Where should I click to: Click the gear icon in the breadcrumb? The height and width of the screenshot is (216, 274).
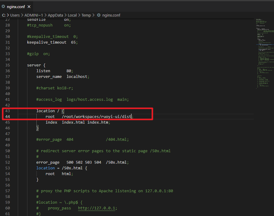click(x=99, y=15)
